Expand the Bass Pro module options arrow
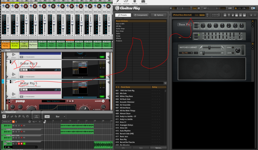 [253, 26]
